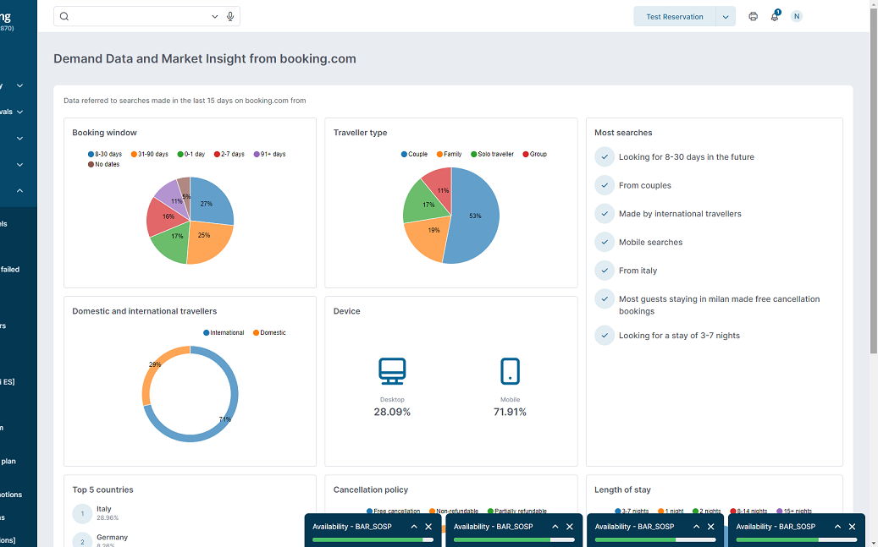The width and height of the screenshot is (878, 547).
Task: Collapse the expanded sidebar section chevron
Action: 19,191
